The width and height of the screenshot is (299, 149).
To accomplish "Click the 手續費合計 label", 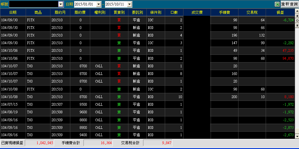I will coord(71,143).
